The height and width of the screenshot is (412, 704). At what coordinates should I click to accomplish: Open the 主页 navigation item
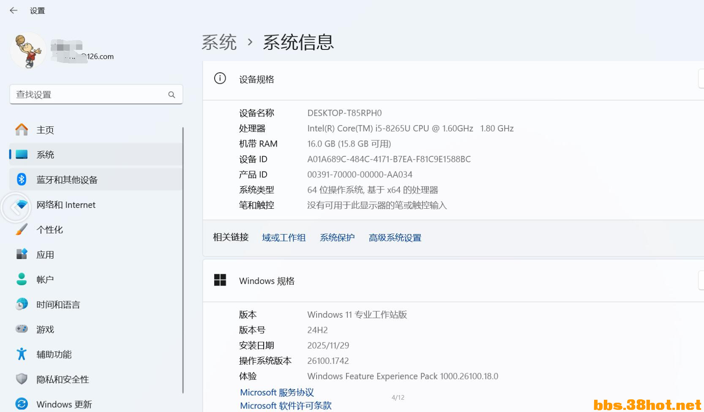[x=96, y=130]
